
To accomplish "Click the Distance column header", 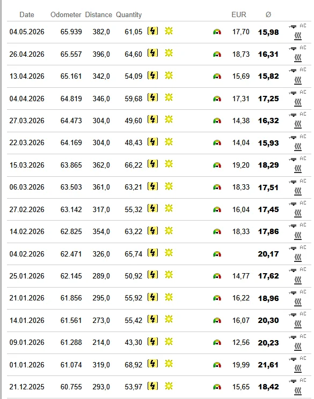I will click(98, 15).
